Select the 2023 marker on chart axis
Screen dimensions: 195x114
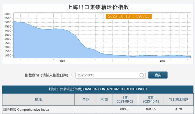(x=162, y=61)
